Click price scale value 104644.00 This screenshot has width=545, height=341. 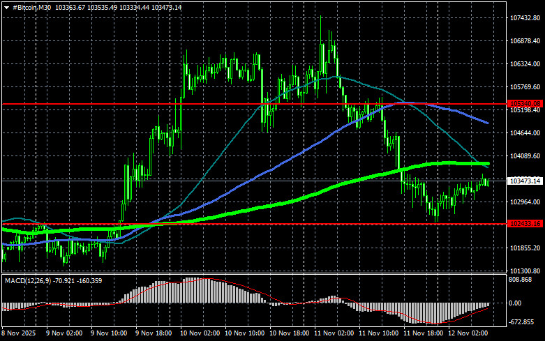(x=525, y=133)
